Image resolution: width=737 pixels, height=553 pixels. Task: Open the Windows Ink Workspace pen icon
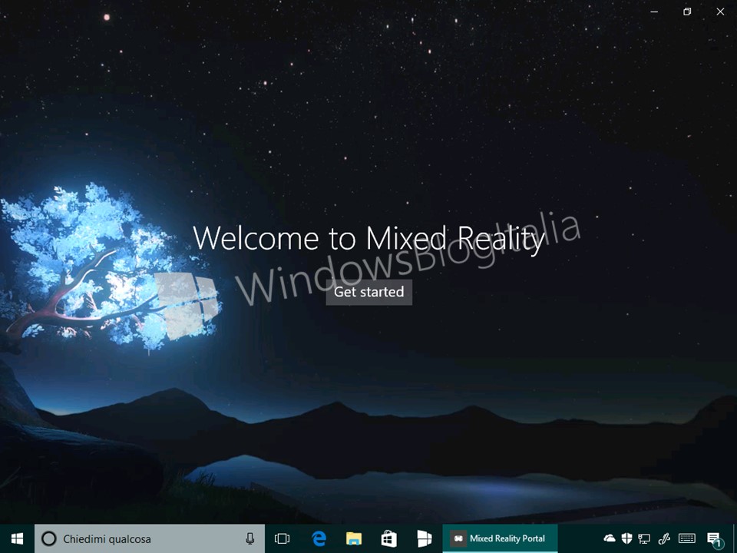pyautogui.click(x=663, y=538)
